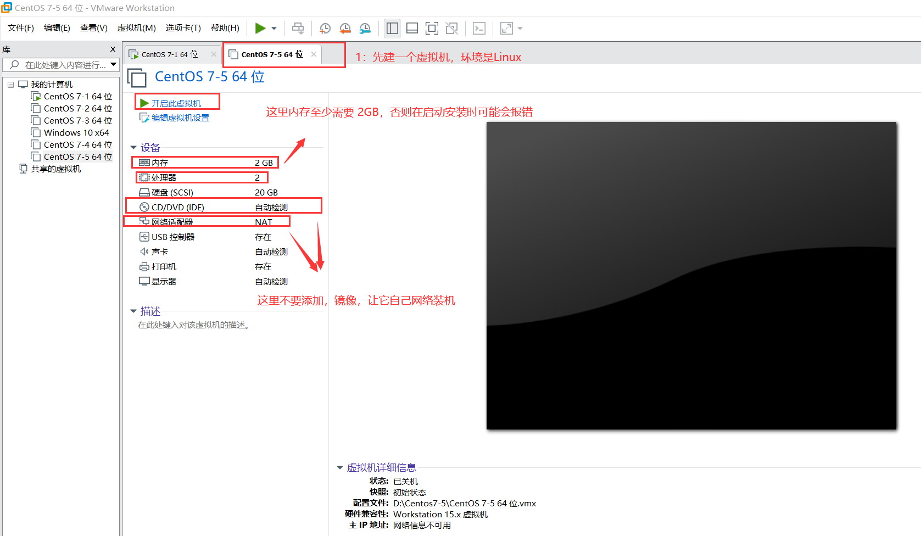Select 共享的虚拟机 in library
921x536 pixels.
55,169
